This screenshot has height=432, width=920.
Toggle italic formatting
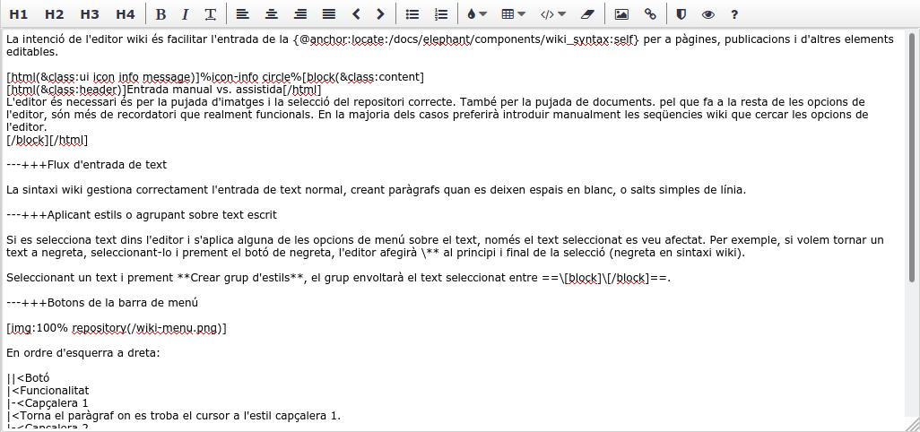(185, 14)
